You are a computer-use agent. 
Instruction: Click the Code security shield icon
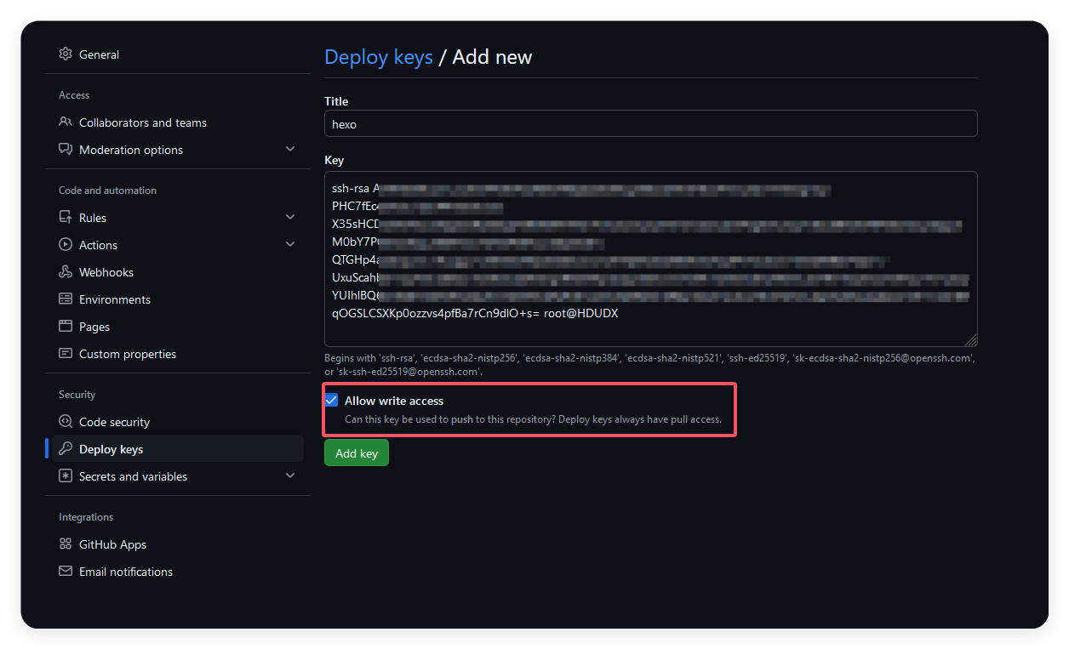[66, 422]
